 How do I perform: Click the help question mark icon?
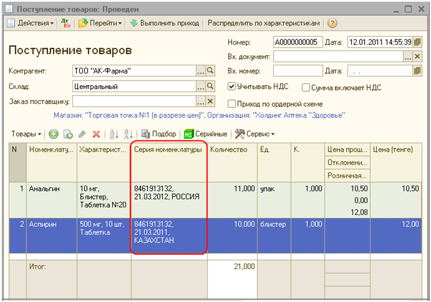332,24
